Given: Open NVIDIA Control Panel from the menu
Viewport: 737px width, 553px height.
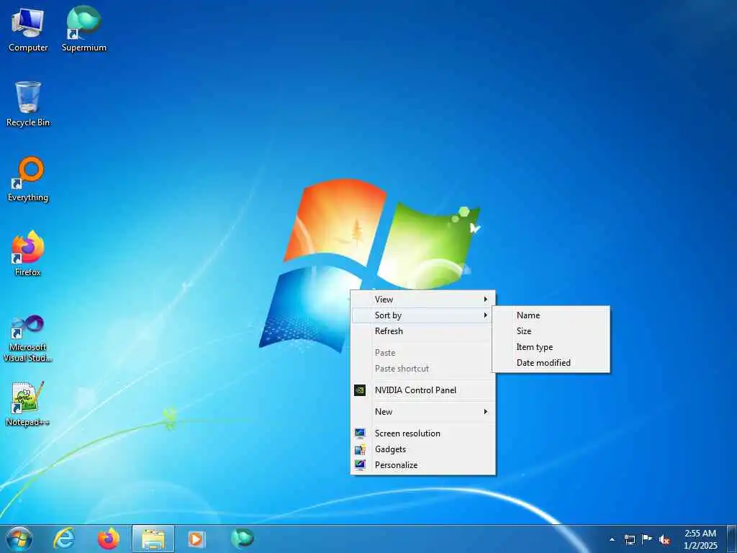Looking at the screenshot, I should click(x=423, y=390).
